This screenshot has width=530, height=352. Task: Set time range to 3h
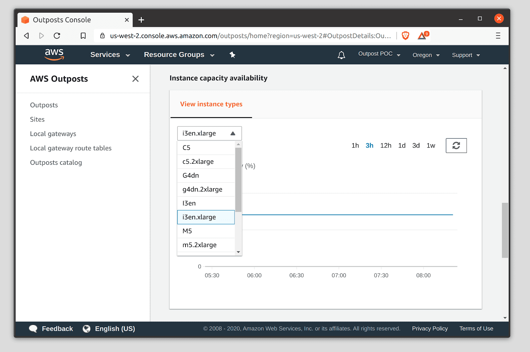(369, 146)
